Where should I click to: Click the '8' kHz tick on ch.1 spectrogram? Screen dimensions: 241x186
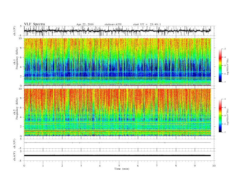tap(22, 48)
